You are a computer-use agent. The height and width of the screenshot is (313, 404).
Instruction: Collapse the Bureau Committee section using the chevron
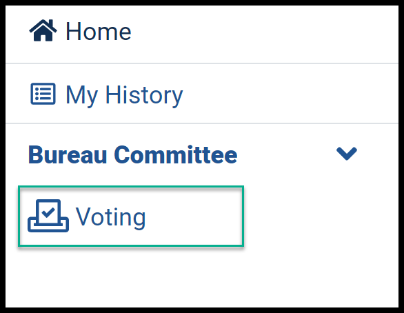click(x=347, y=154)
